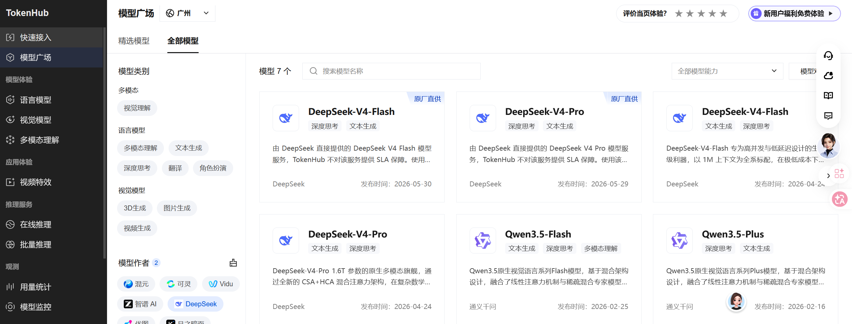
Task: Click the 发布时间：2026-05-30 text
Action: pos(396,184)
